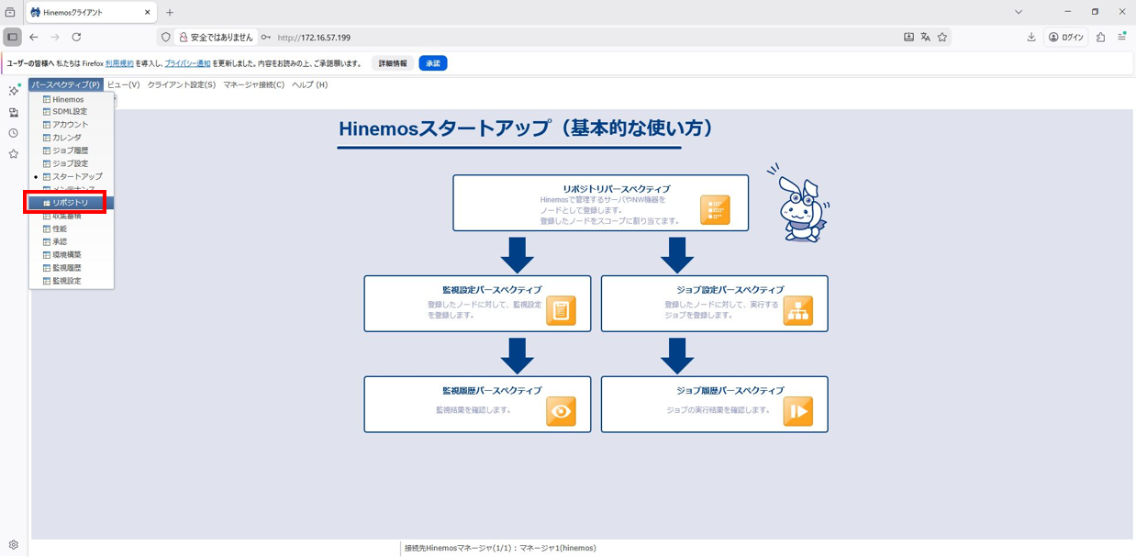
Task: Click the orange monitor settings clipboard icon
Action: pyautogui.click(x=561, y=310)
